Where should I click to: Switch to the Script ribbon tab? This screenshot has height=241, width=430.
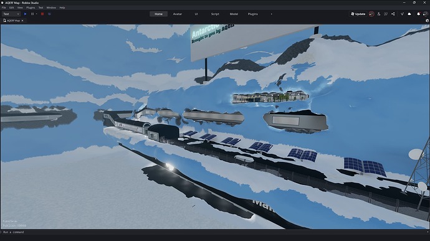pos(215,14)
